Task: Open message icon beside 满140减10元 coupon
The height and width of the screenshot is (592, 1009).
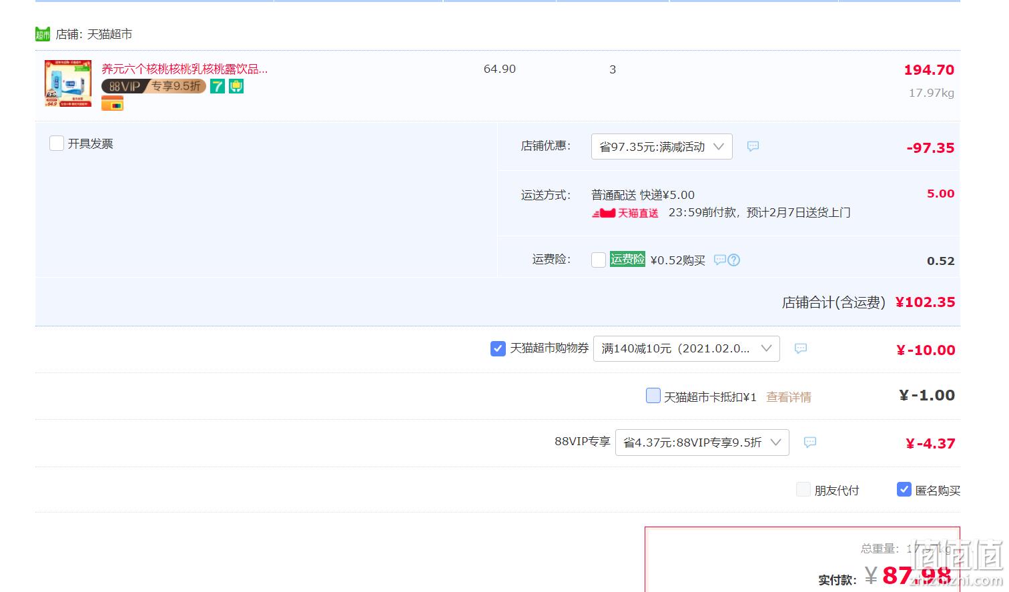Action: [x=801, y=348]
